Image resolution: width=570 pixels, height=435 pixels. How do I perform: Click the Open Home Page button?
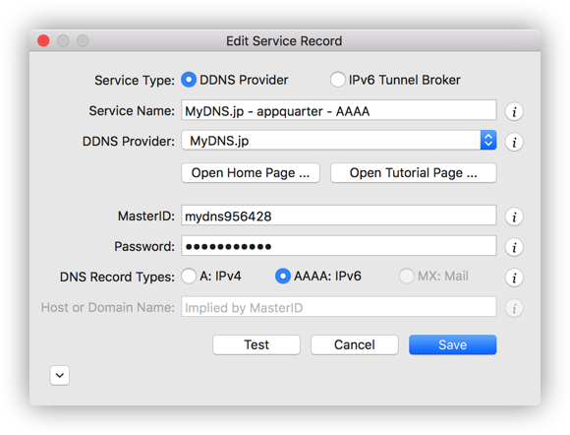pyautogui.click(x=251, y=173)
